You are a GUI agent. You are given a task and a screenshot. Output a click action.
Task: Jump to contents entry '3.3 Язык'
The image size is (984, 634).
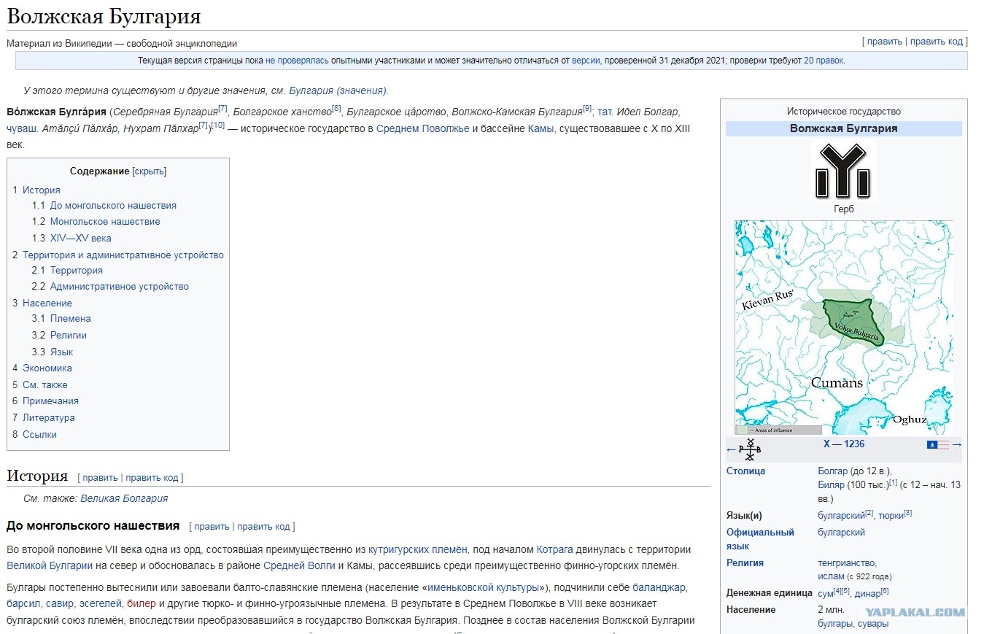pos(53,352)
